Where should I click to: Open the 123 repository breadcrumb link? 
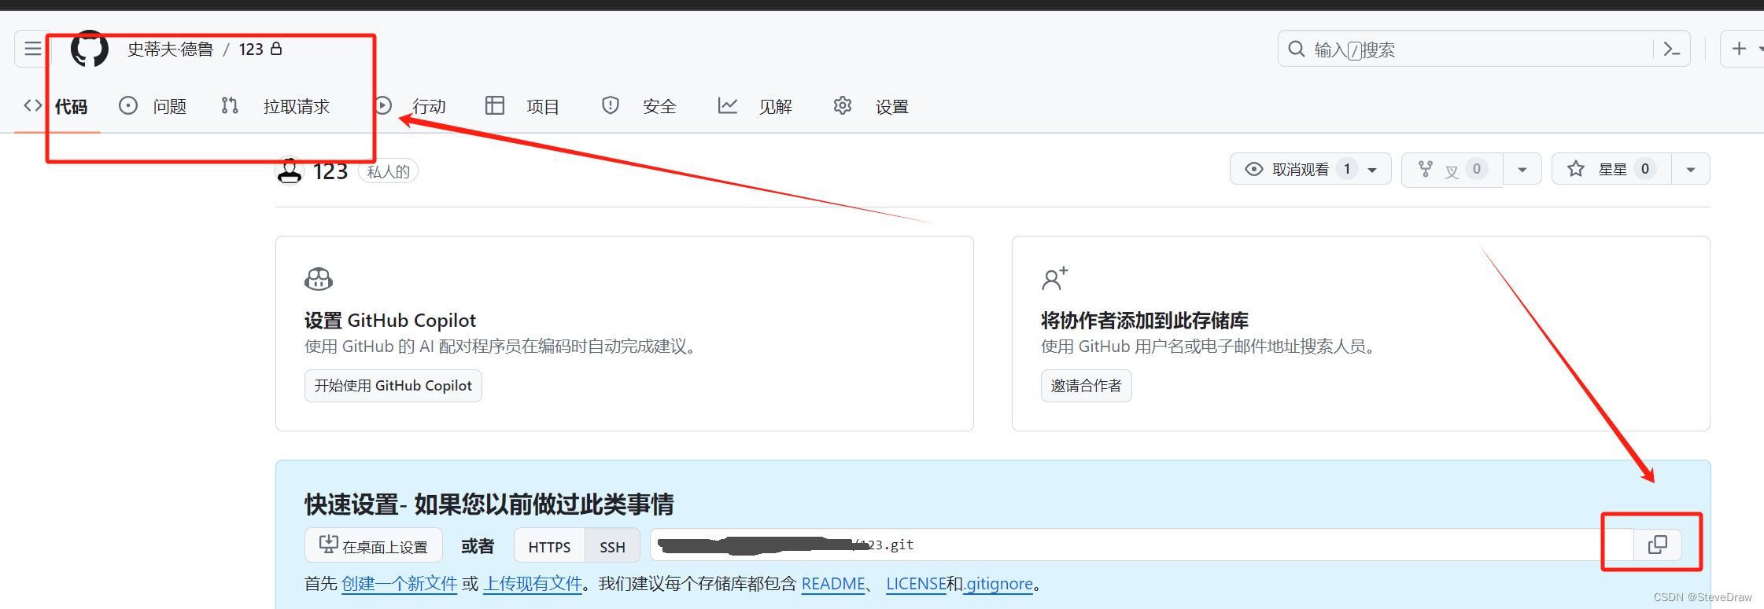(251, 50)
